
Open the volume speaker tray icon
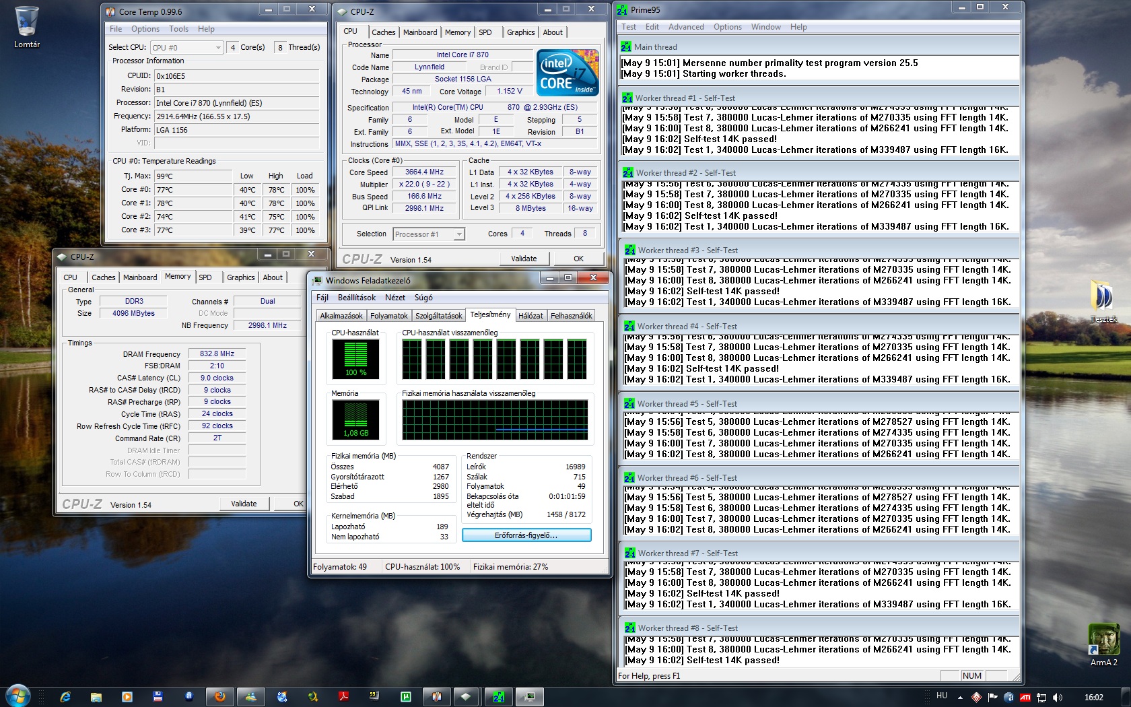point(1058,698)
